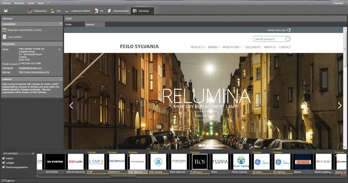348x183 pixels.
Task: Select the Glamox manufacturer logo
Action: pyautogui.click(x=341, y=162)
